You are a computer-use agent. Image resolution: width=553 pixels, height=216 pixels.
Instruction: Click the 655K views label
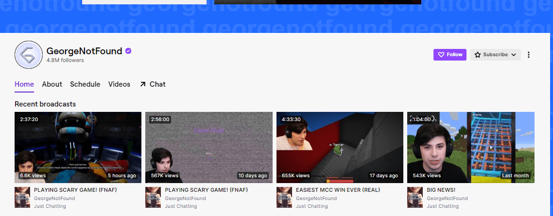pyautogui.click(x=295, y=176)
